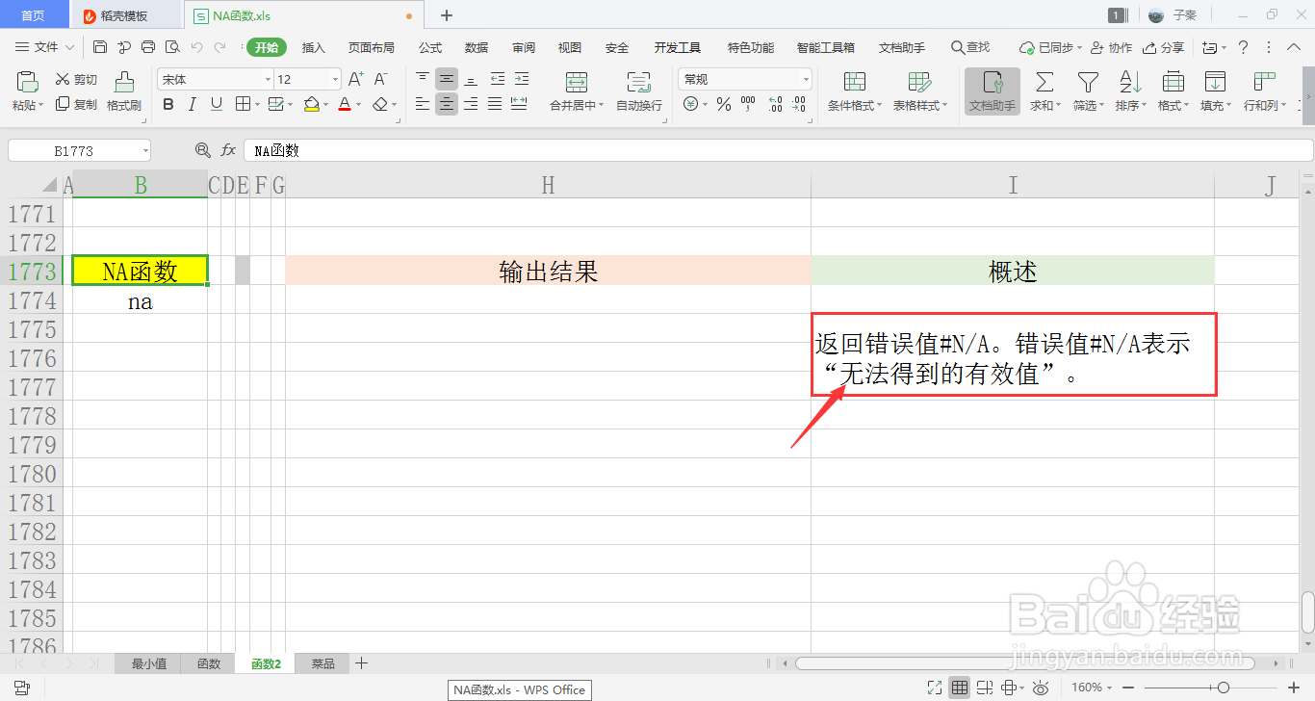Insert a function with the fx icon
This screenshot has width=1315, height=701.
click(x=227, y=149)
